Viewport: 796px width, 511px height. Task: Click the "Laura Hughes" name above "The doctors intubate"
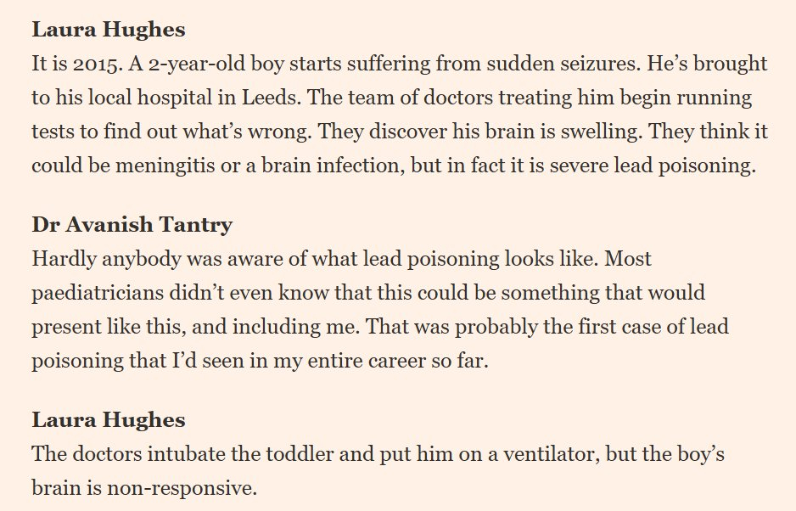coord(109,419)
